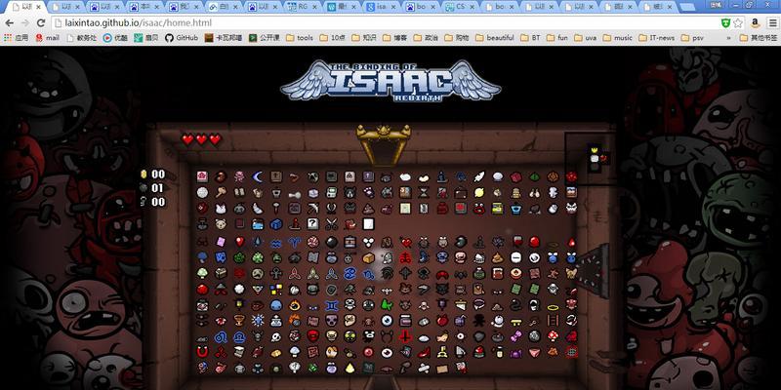Click the blue Gemini zodiac item
This screenshot has width=781, height=390.
point(331,305)
